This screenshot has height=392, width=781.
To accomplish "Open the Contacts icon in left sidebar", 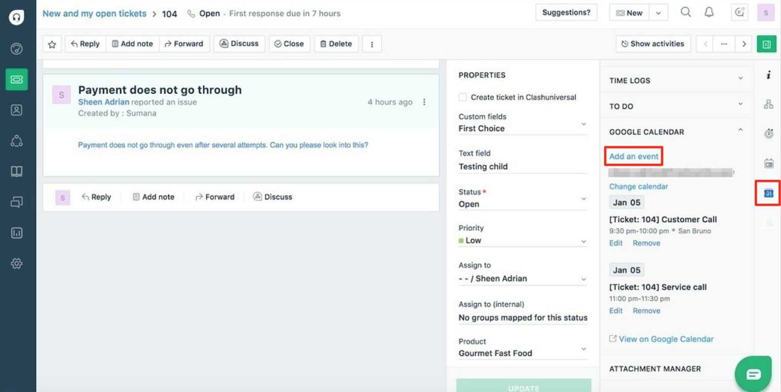I will (x=17, y=110).
